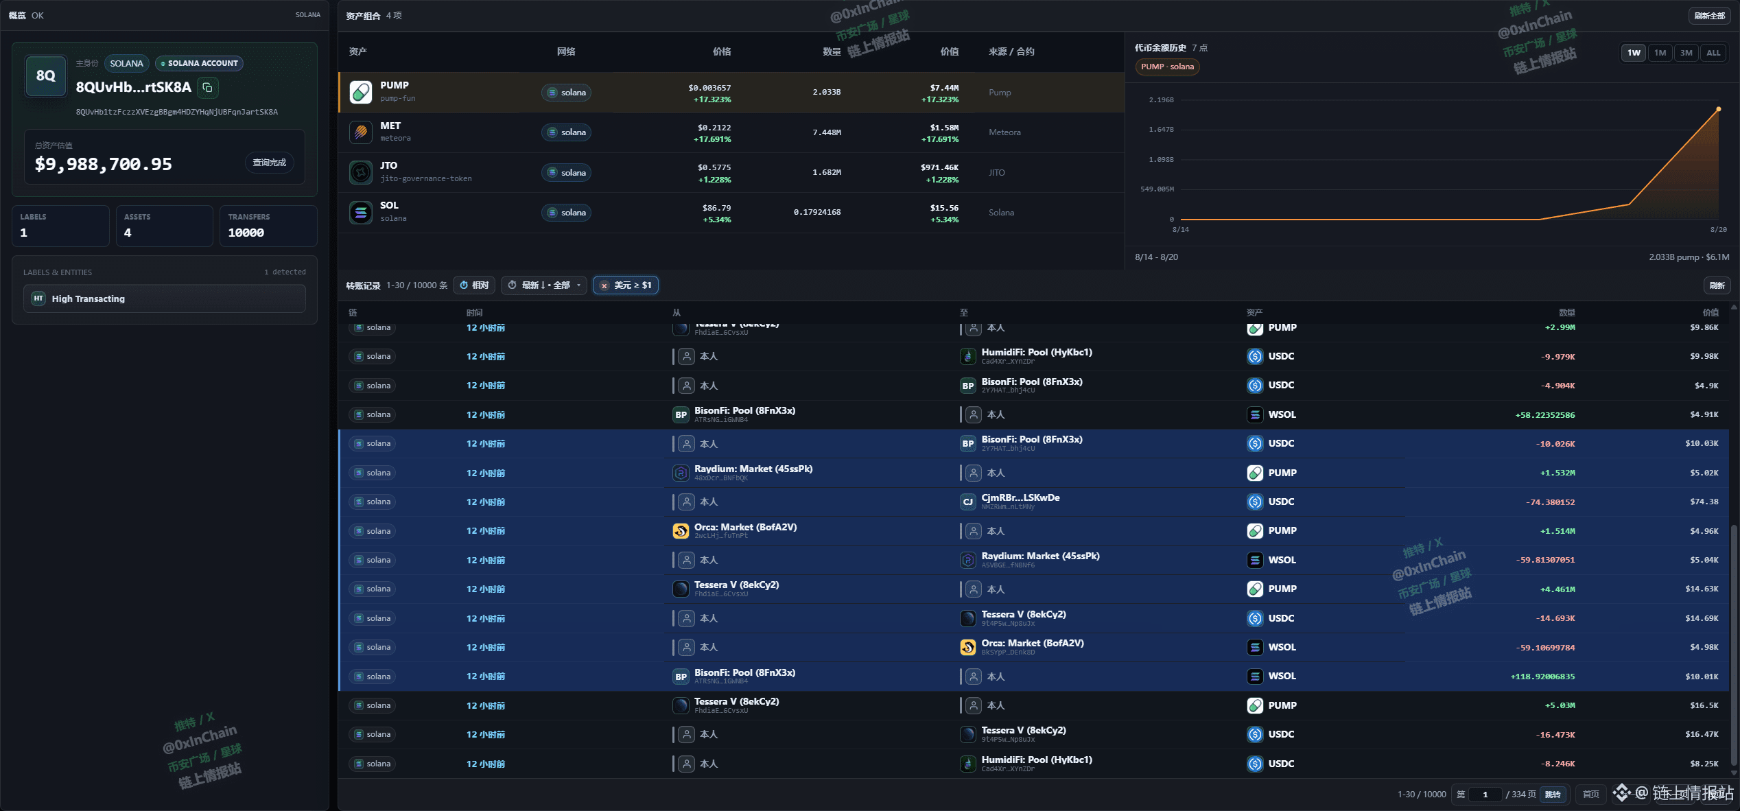Click the HumidiFi icon in -9.979K USDC row
This screenshot has height=811, width=1740.
click(x=967, y=356)
